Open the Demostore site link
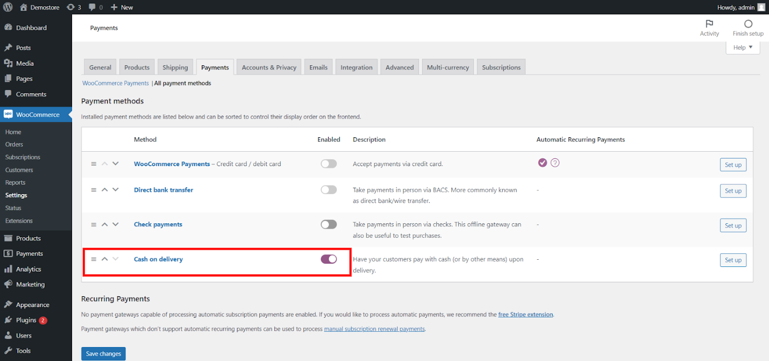Screen dimensions: 769x361 click(39, 7)
